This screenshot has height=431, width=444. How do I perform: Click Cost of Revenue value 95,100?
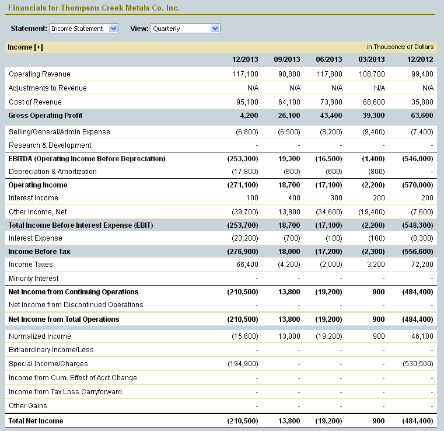[247, 102]
